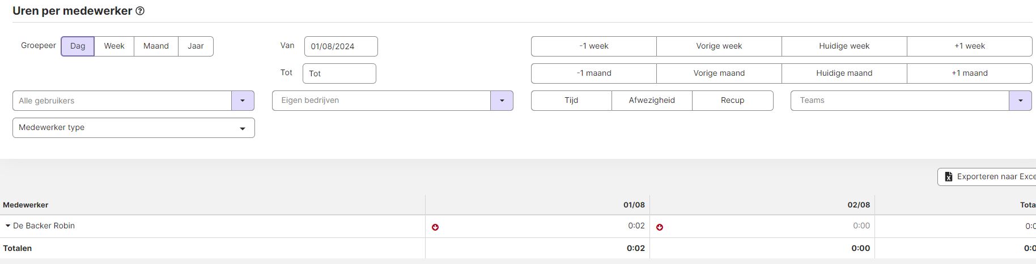This screenshot has height=264, width=1036.
Task: Group the hours by Maand
Action: [156, 46]
